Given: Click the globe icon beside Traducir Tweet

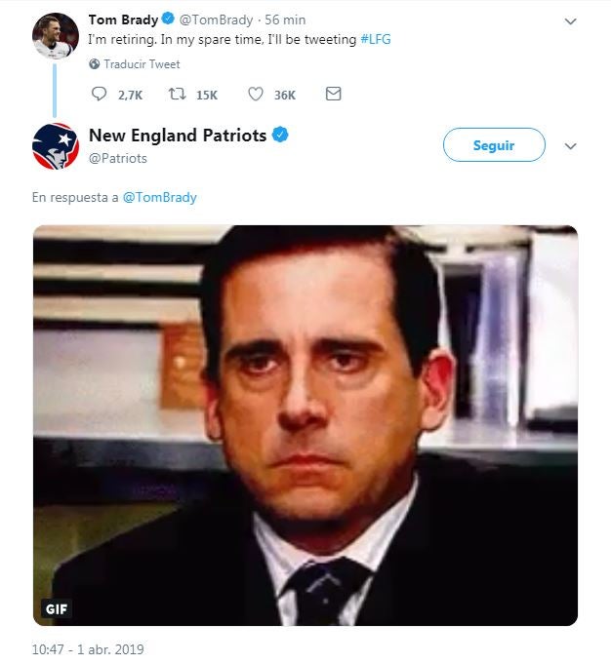Looking at the screenshot, I should tap(95, 64).
